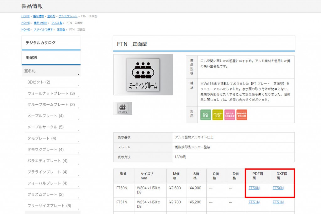Click the ¥5,200 S価格 cell
This screenshot has width=321, height=214.
(197, 204)
